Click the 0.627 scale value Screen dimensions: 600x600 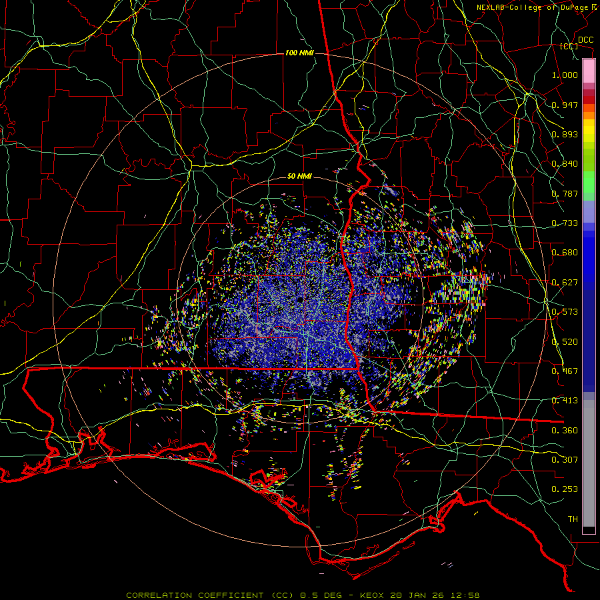(565, 283)
